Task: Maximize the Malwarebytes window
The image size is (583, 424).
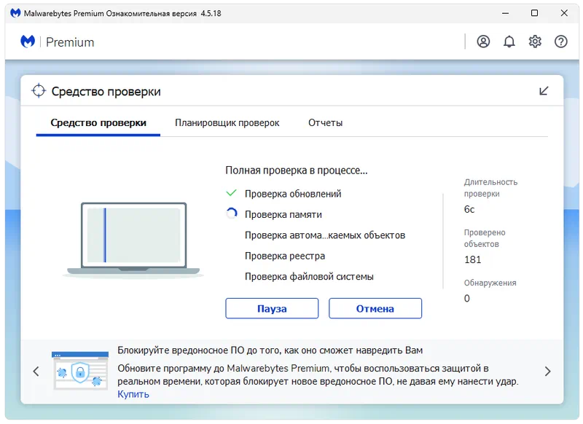Action: (x=534, y=13)
